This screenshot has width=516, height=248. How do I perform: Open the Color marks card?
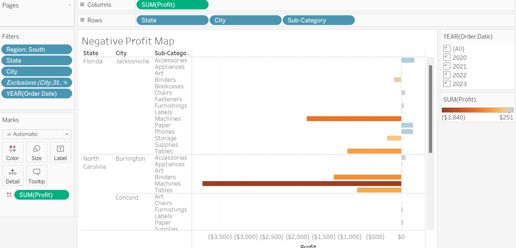(12, 152)
